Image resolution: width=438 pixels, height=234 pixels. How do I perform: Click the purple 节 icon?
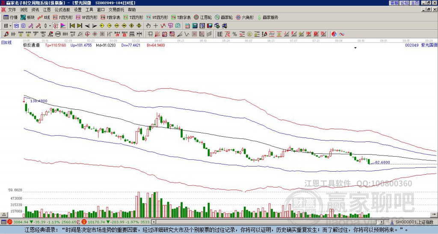point(170,26)
